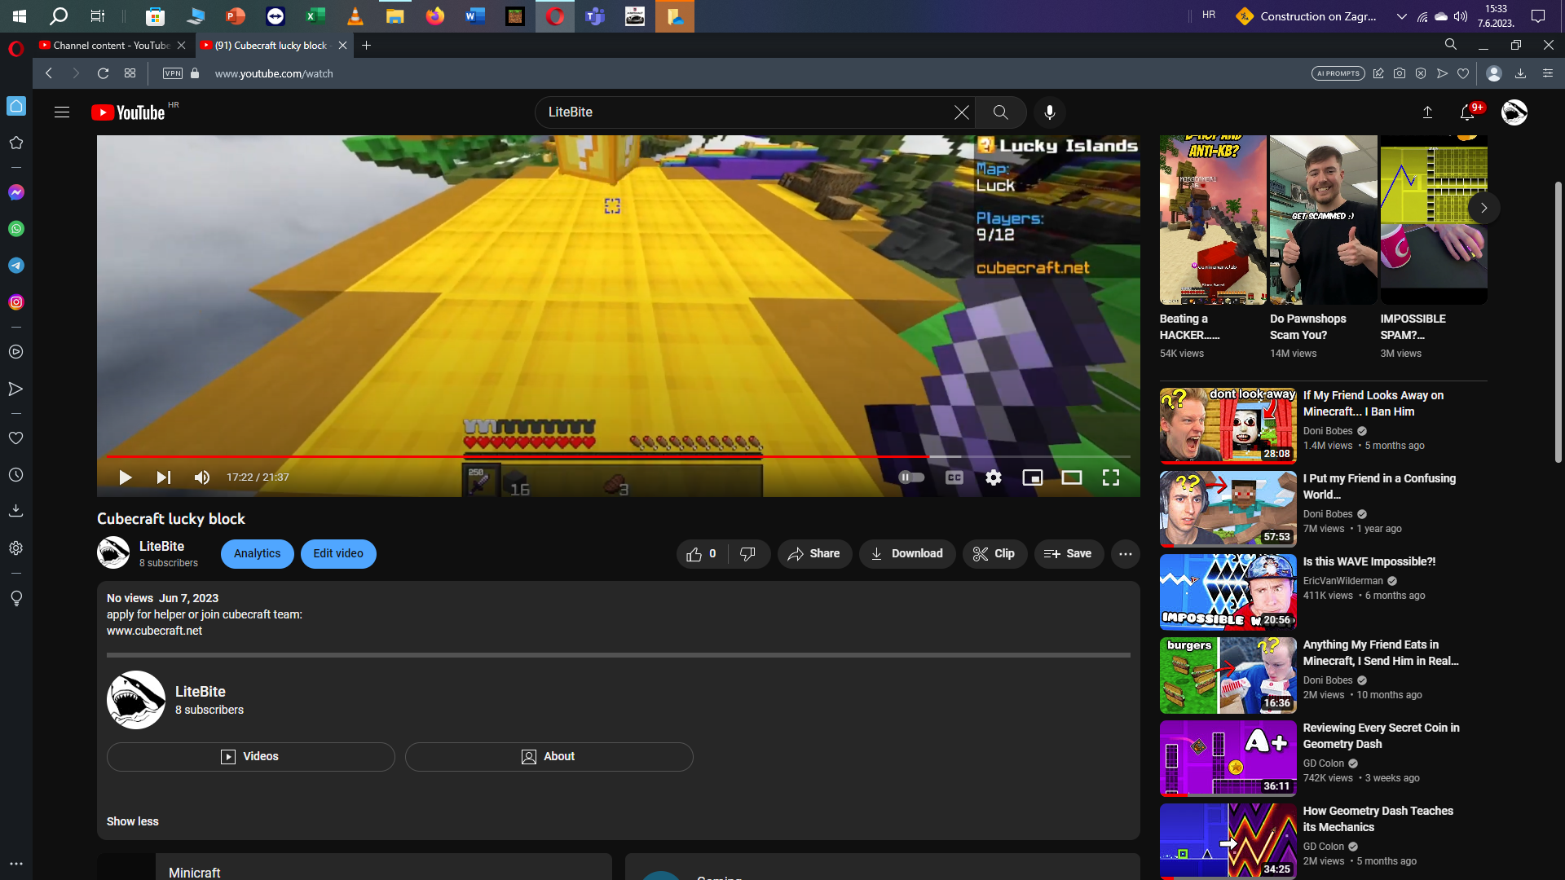Screen dimensions: 1565x880
Task: Collapse description with Show less
Action: (133, 822)
